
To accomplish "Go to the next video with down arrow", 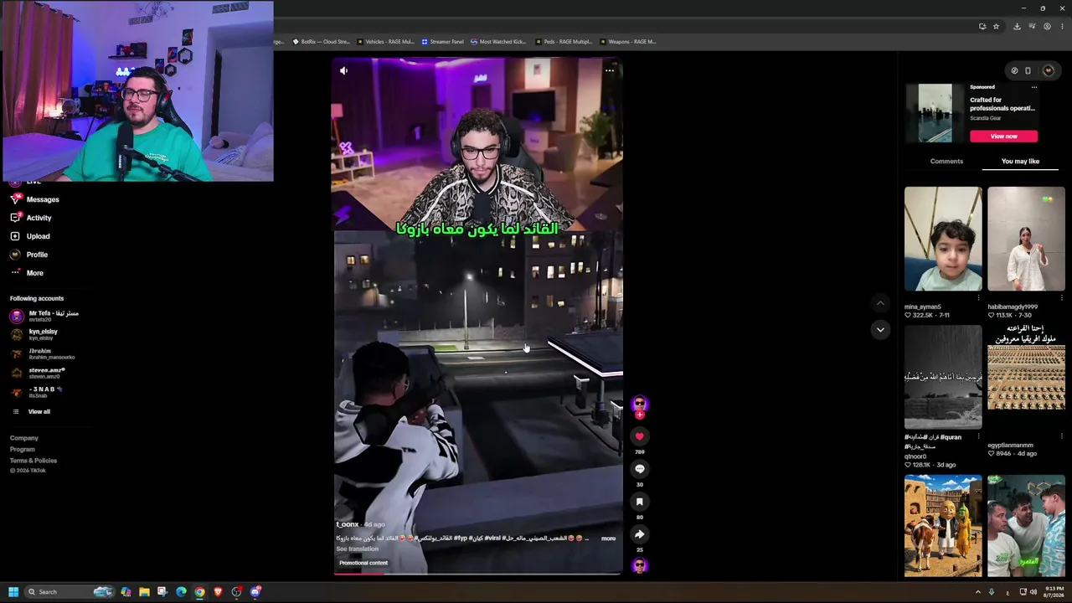I will point(880,330).
